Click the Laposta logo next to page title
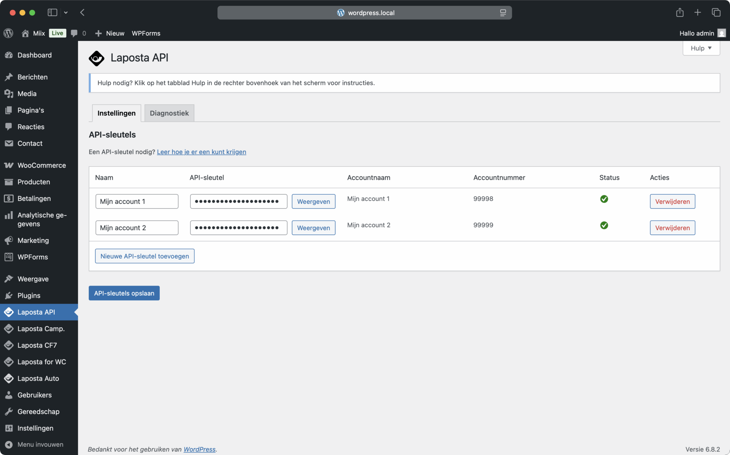Image resolution: width=730 pixels, height=455 pixels. point(96,58)
